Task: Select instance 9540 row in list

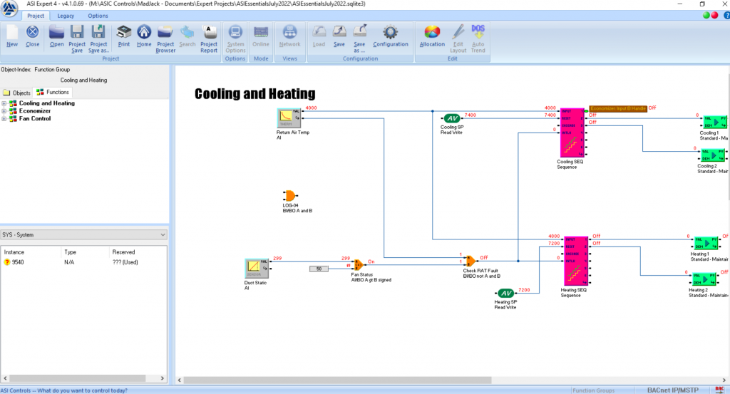Action: [18, 262]
